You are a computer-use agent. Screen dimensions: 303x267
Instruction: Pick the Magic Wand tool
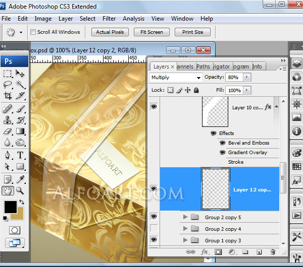tap(20, 85)
